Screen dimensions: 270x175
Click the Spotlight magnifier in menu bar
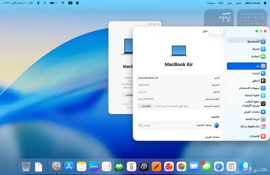45,3
